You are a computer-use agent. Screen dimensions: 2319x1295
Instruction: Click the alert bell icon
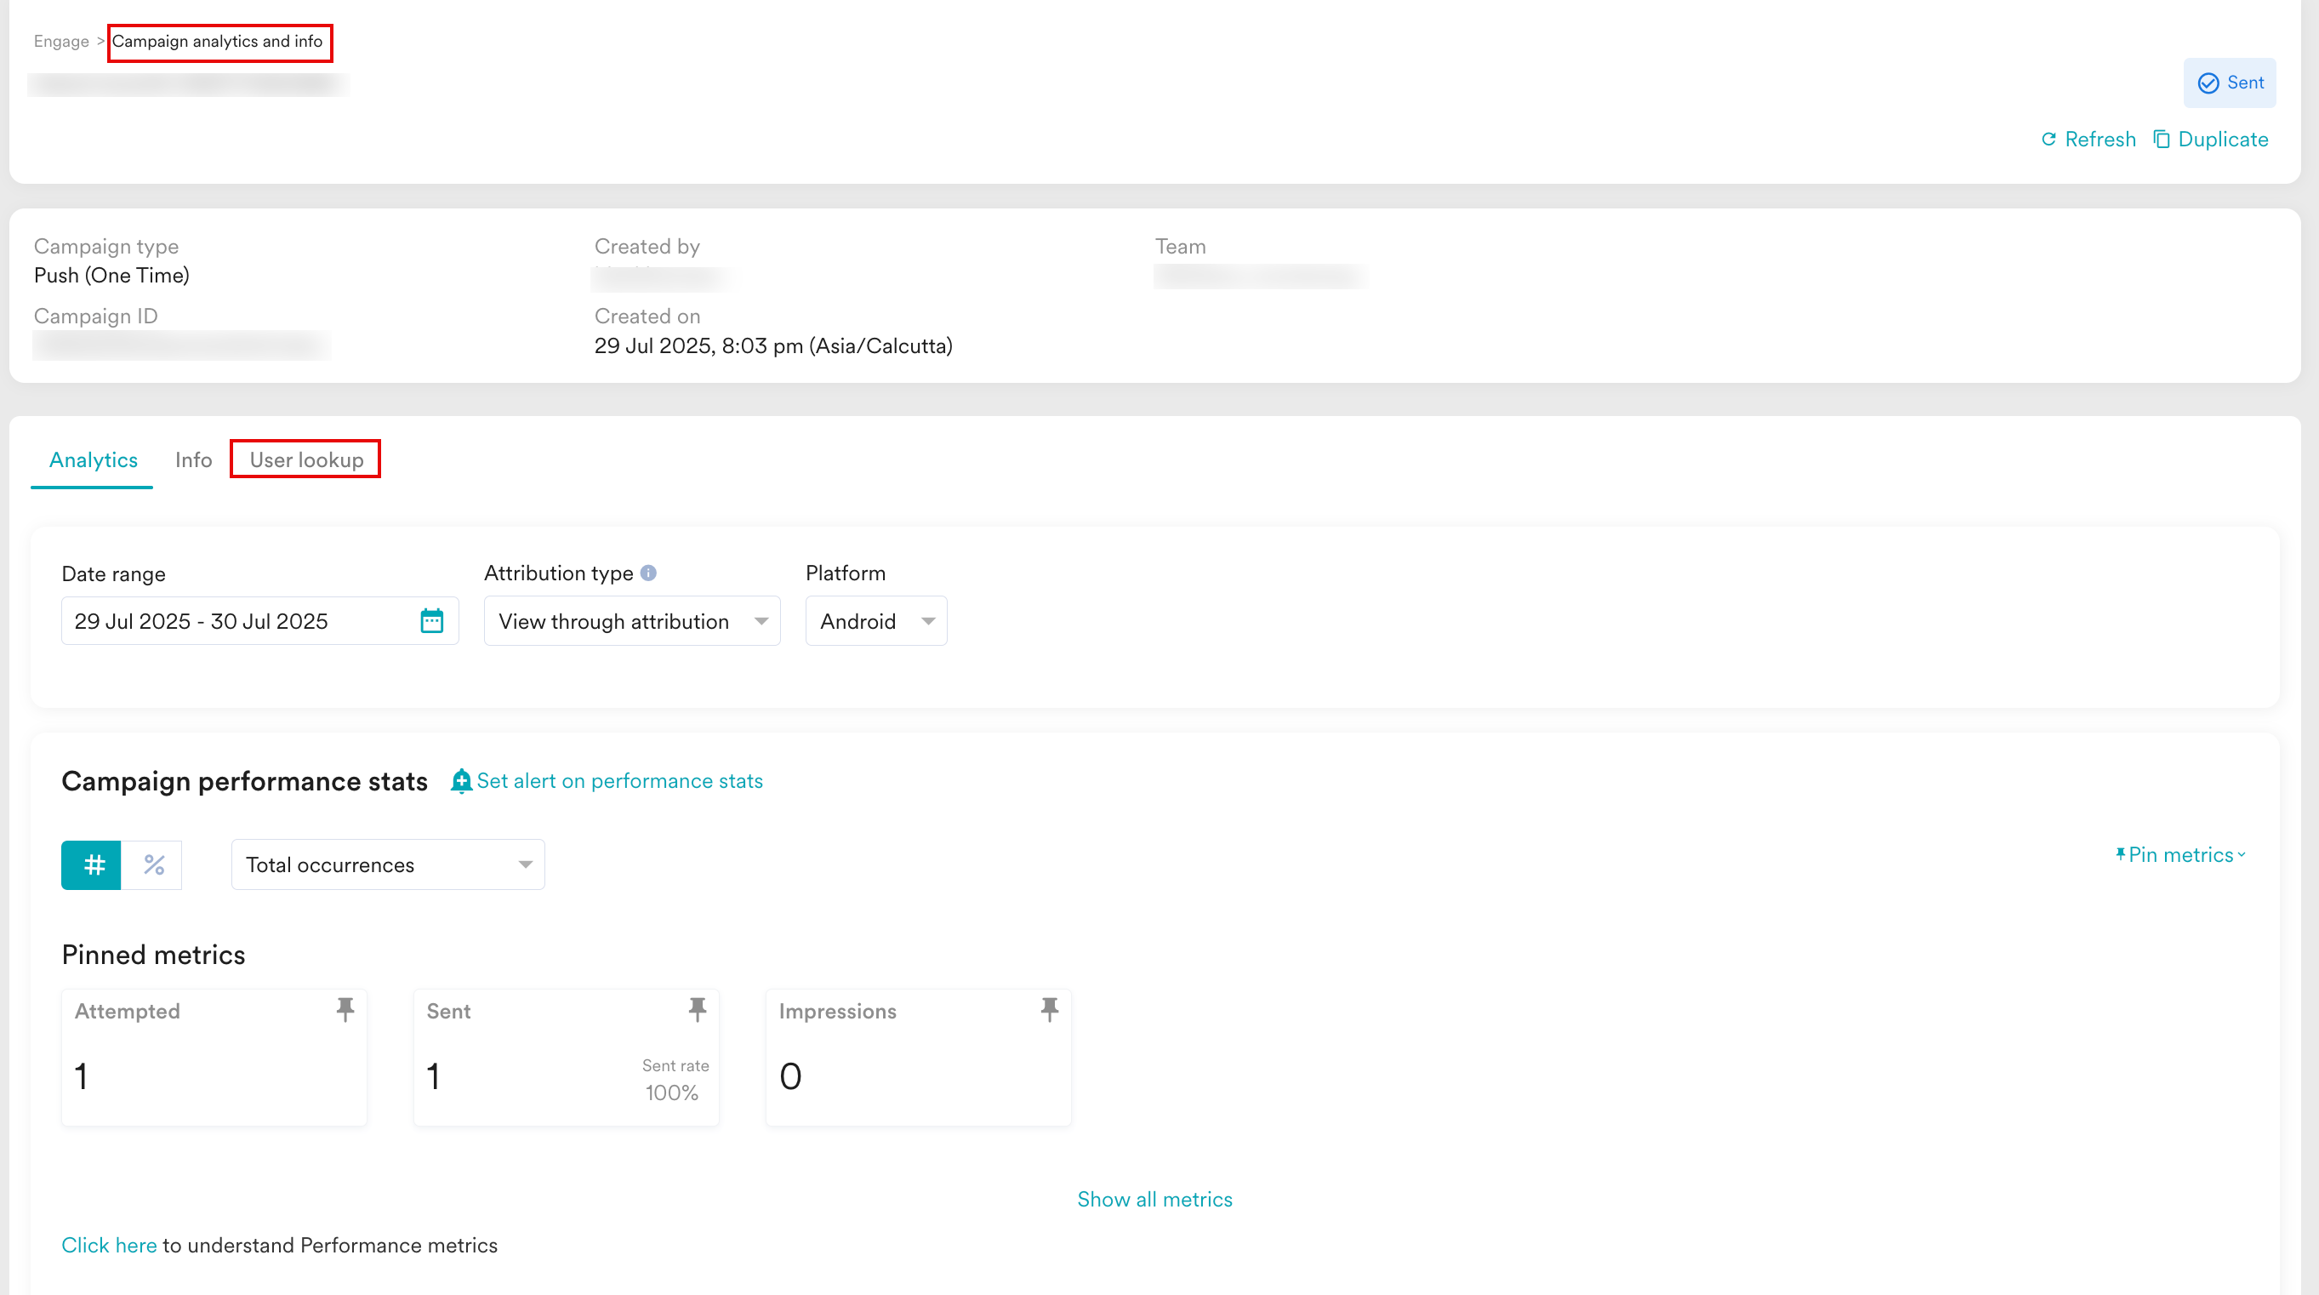461,781
